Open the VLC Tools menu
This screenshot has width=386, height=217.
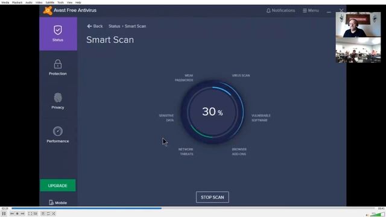tap(60, 2)
